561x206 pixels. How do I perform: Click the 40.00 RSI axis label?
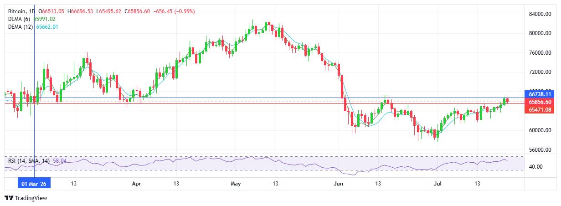pos(536,167)
